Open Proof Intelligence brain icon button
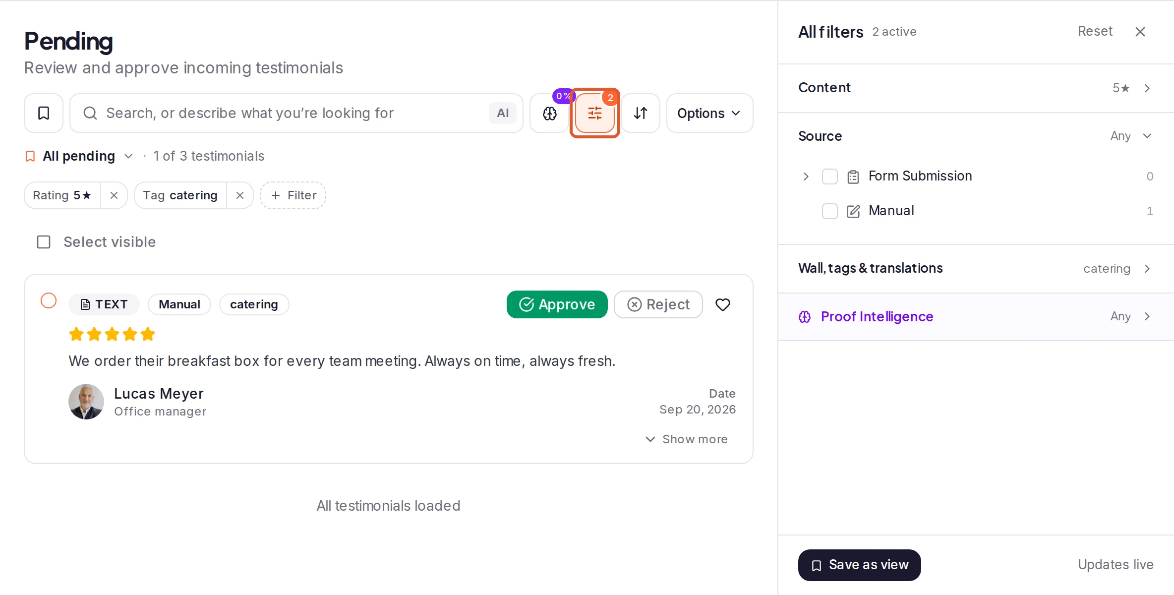The image size is (1174, 595). click(549, 113)
